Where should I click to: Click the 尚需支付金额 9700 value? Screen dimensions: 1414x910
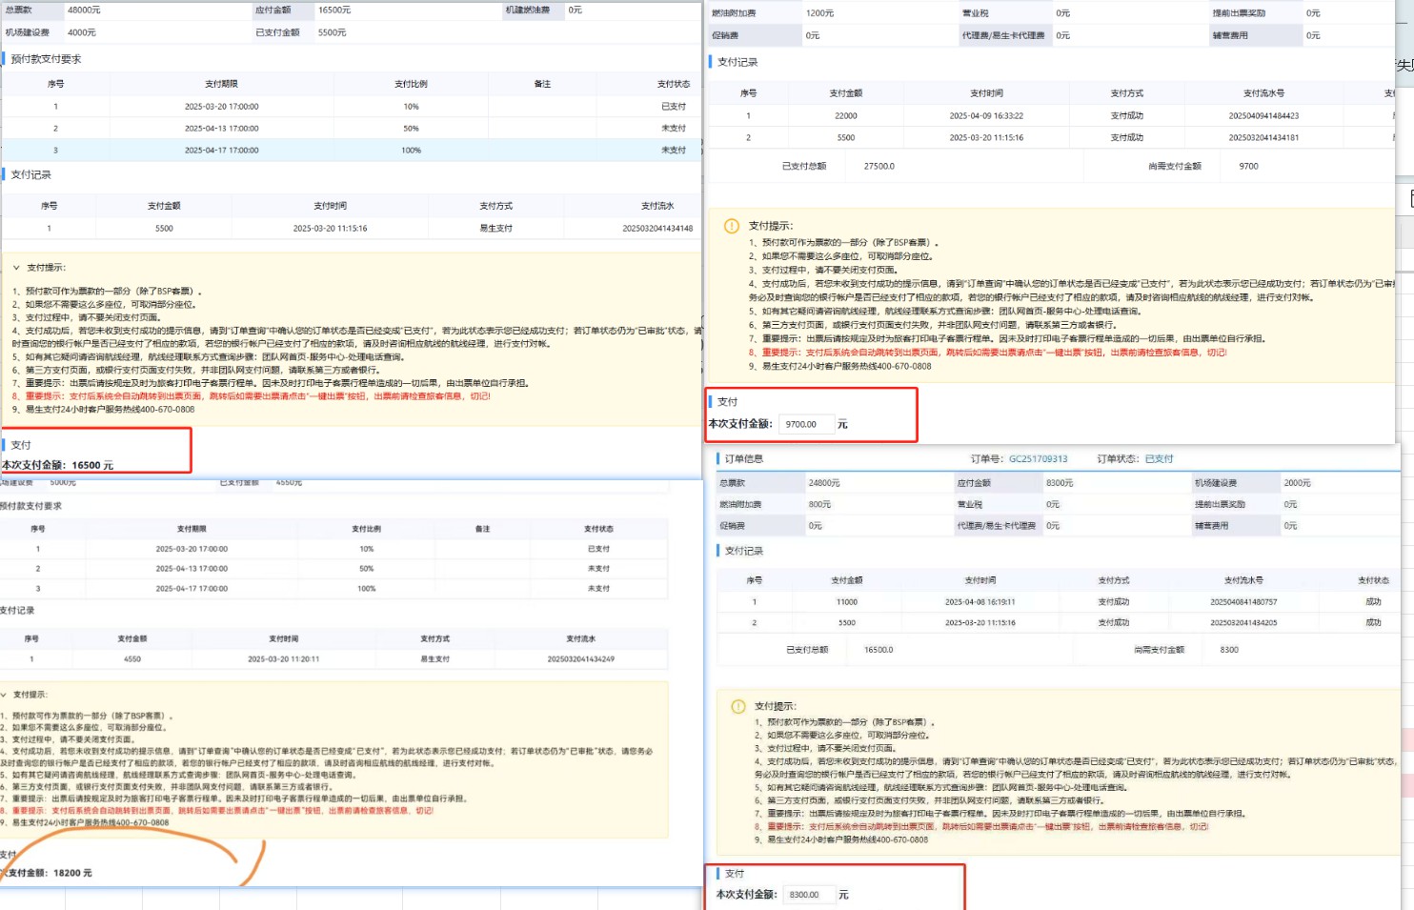pyautogui.click(x=1248, y=167)
